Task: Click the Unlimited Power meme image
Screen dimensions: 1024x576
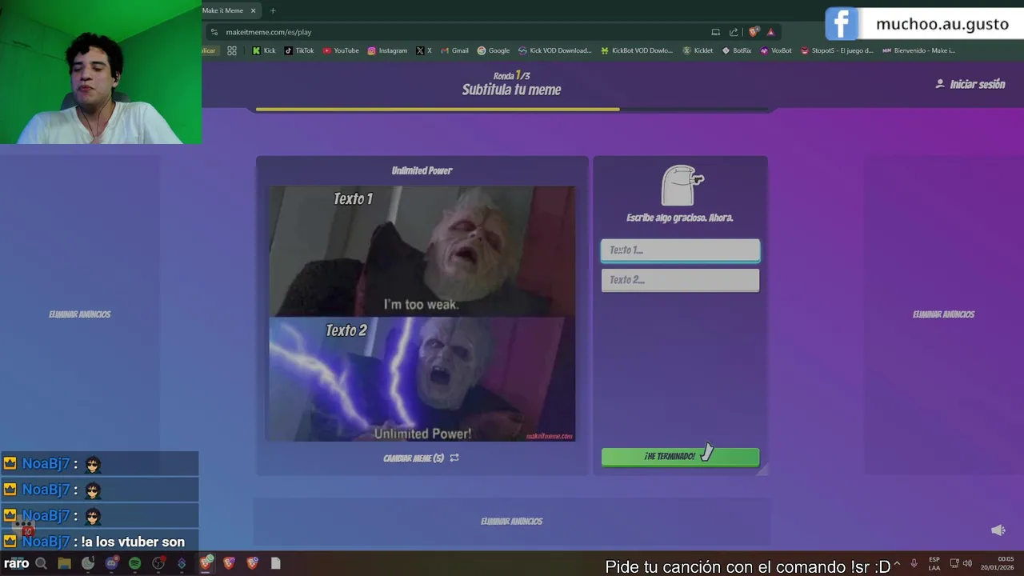Action: click(x=421, y=313)
